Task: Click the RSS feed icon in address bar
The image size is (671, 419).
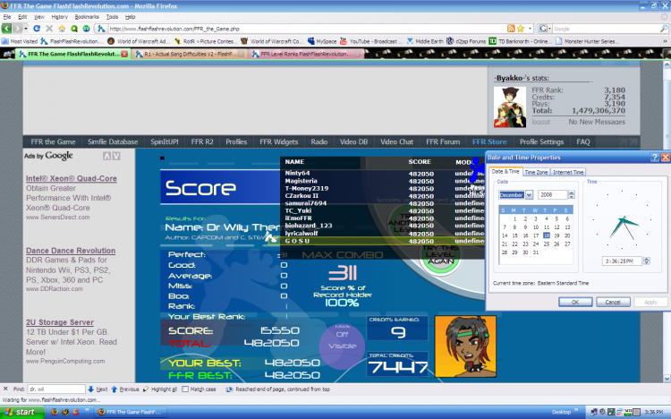Action: (x=511, y=29)
